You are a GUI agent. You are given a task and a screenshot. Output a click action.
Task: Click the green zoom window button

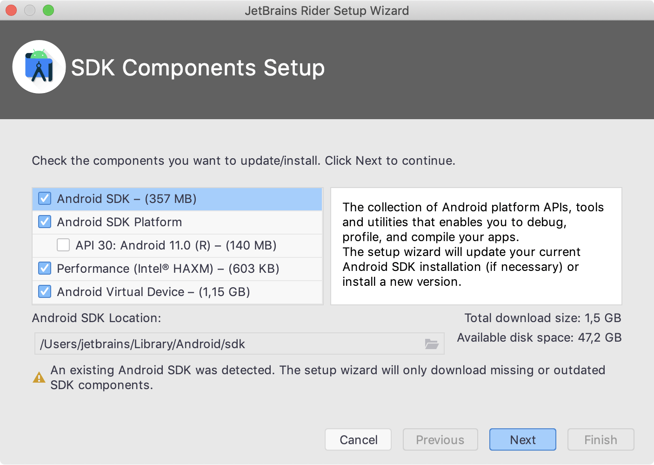(x=48, y=10)
